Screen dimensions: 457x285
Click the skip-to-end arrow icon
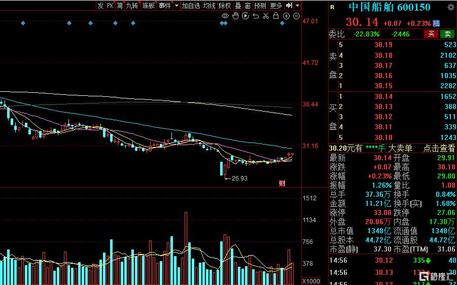(289, 6)
